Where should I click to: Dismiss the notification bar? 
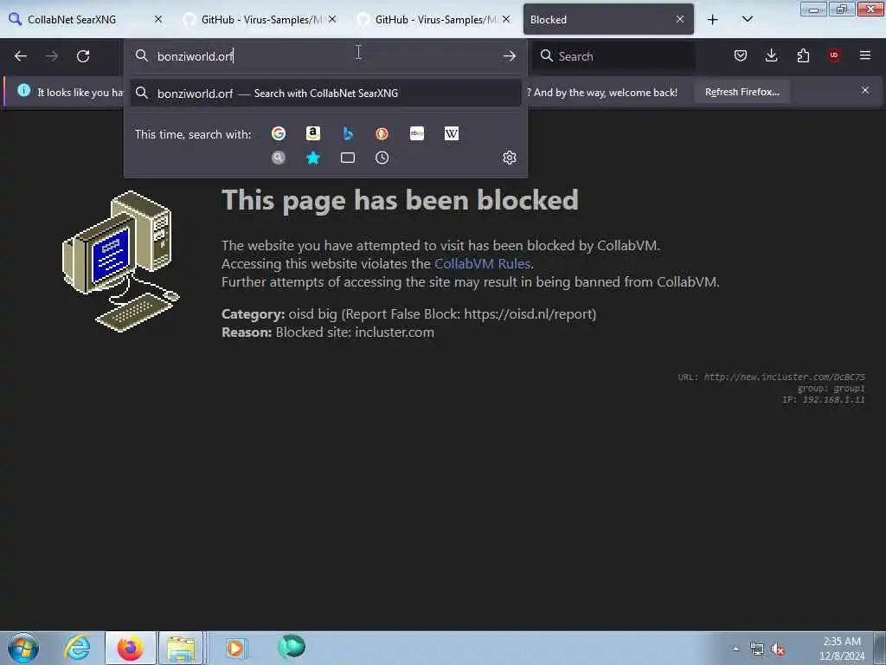(x=865, y=90)
